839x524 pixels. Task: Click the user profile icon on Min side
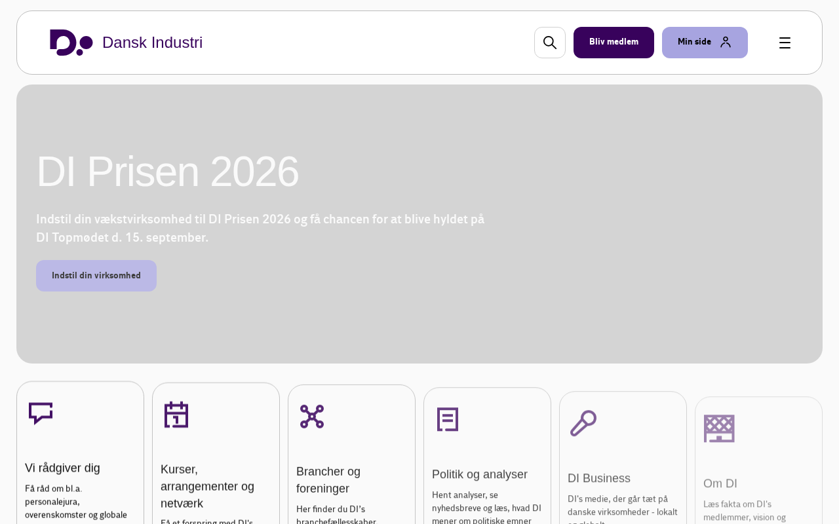point(726,42)
